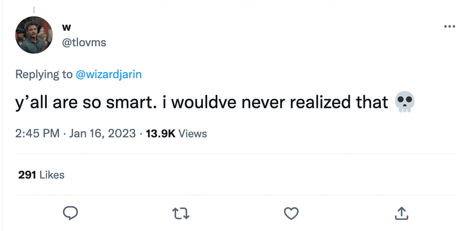Visit the @tlovms handle link

[x=84, y=42]
